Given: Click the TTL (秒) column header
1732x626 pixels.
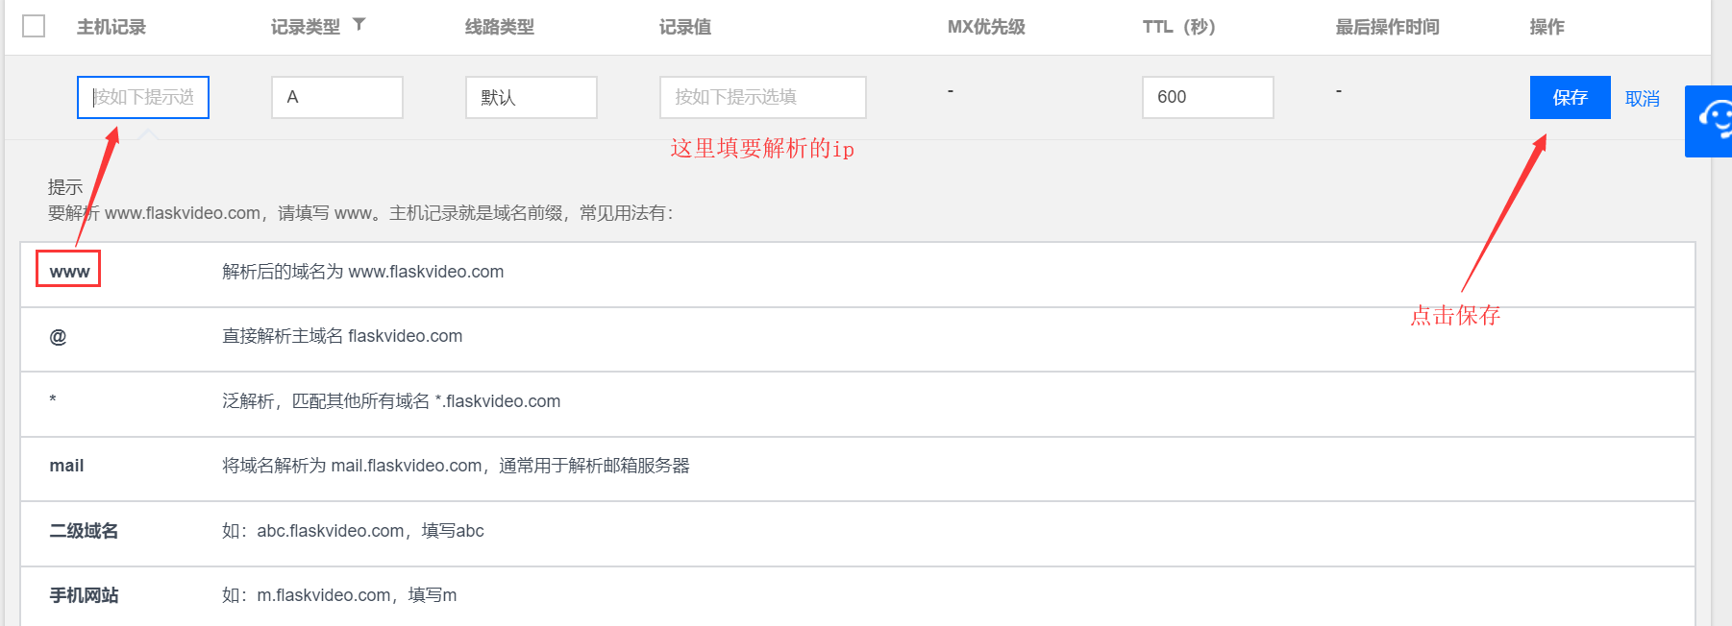Looking at the screenshot, I should click(1179, 27).
